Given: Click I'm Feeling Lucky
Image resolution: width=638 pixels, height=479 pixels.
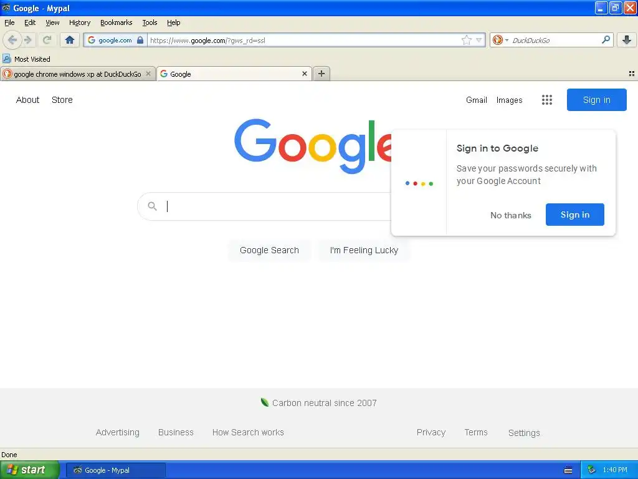Looking at the screenshot, I should 364,250.
